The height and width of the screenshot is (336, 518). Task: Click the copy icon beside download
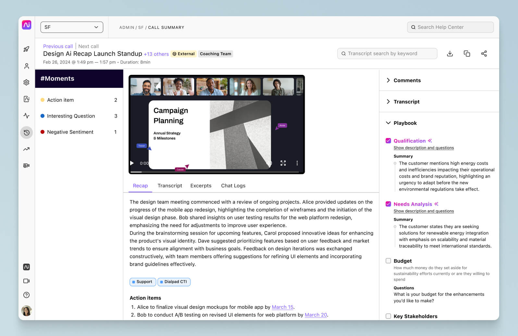(467, 54)
